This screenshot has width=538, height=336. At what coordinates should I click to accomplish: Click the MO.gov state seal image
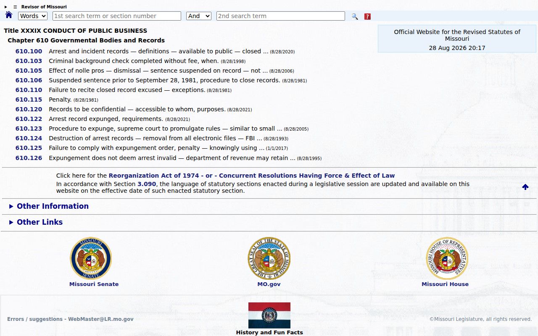[269, 258]
